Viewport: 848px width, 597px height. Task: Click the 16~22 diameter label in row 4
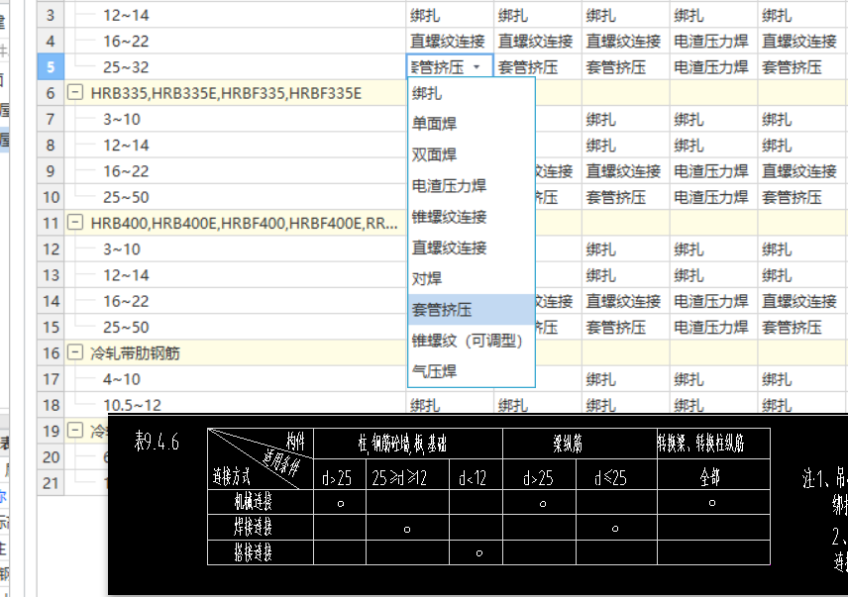(x=126, y=41)
